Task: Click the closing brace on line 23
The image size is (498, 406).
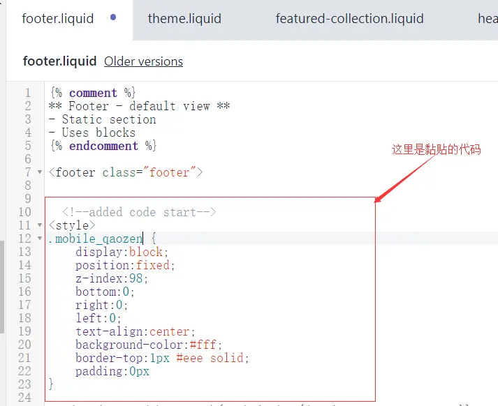Action: (x=51, y=384)
